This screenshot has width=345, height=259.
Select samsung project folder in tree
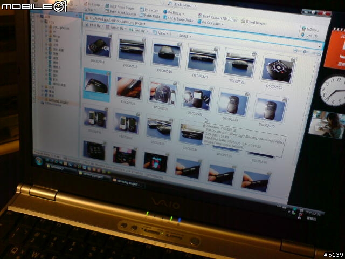tap(58, 101)
